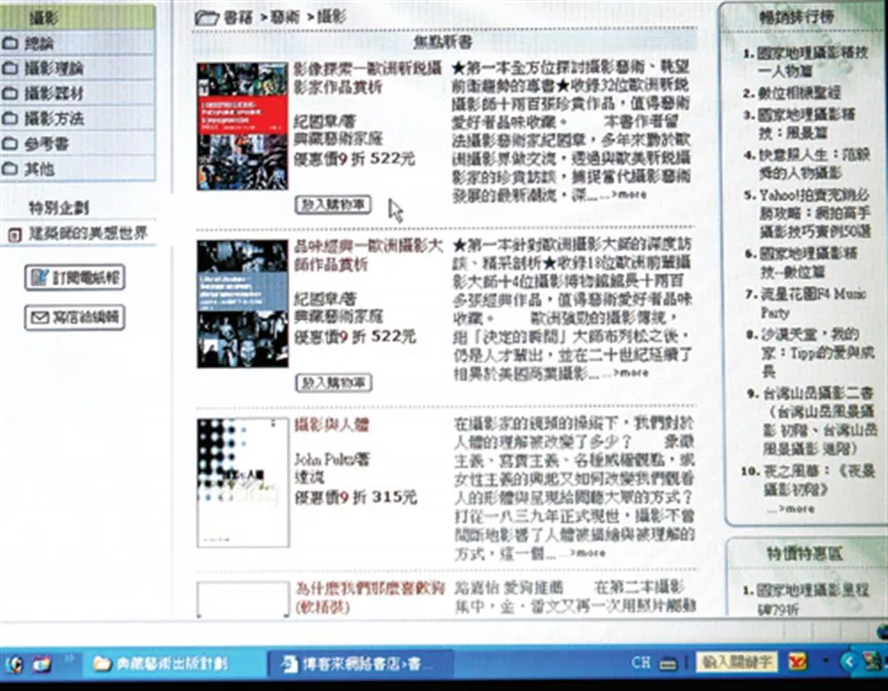Click the folder icon beside 攝影器材
Screen dimensions: 888x691
[10, 94]
